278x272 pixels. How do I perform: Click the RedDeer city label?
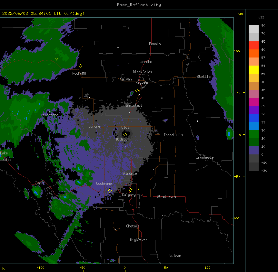click(142, 82)
